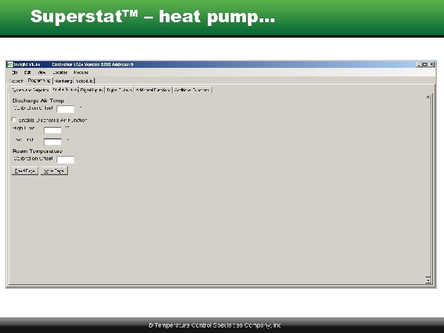Minimize the Insight window
The width and height of the screenshot is (444, 333).
(x=419, y=64)
